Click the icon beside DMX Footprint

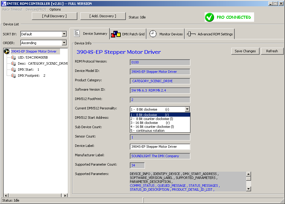tap(13, 76)
